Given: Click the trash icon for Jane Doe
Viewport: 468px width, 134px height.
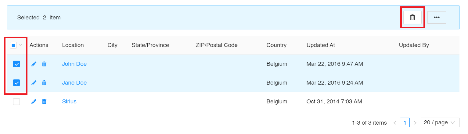Looking at the screenshot, I should (44, 83).
